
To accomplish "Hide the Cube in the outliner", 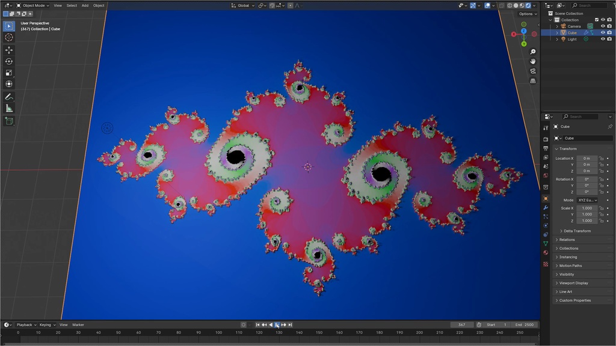I will coord(603,32).
